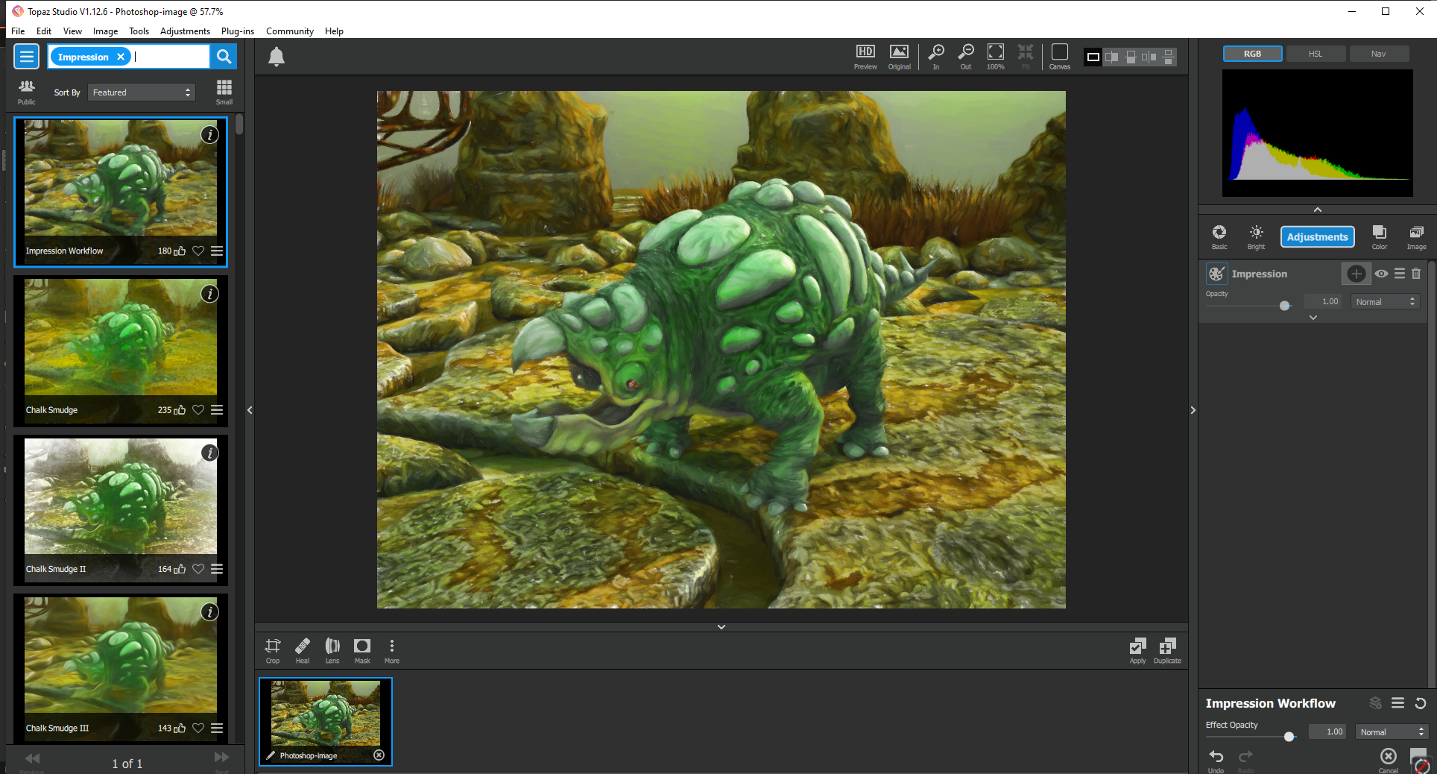Open the Community menu
Screen dimensions: 1437x774
[x=290, y=31]
